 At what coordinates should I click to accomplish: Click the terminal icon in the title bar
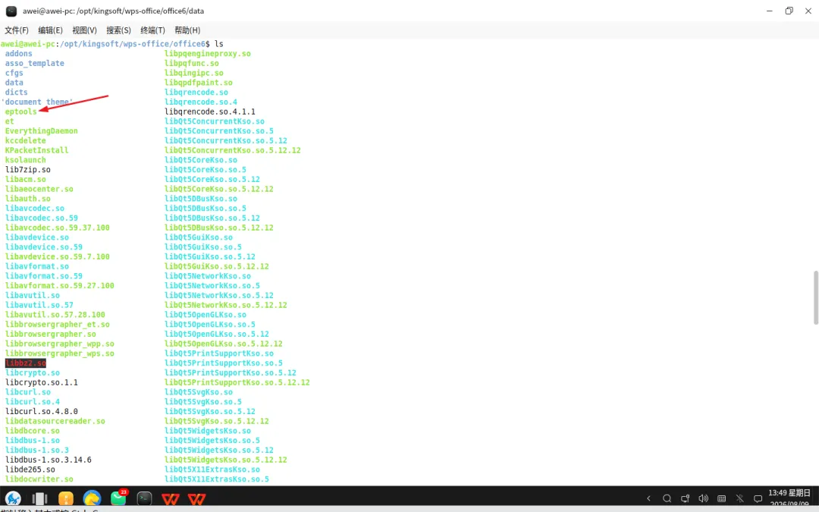[x=11, y=11]
